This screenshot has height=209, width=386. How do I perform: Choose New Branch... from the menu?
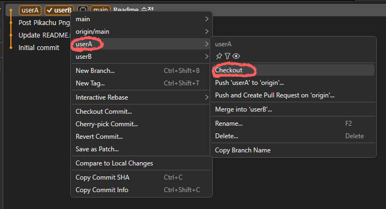pos(142,71)
